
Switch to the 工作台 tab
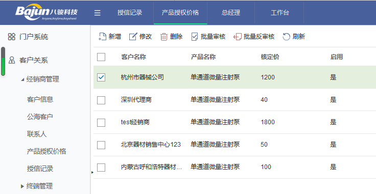pyautogui.click(x=280, y=13)
